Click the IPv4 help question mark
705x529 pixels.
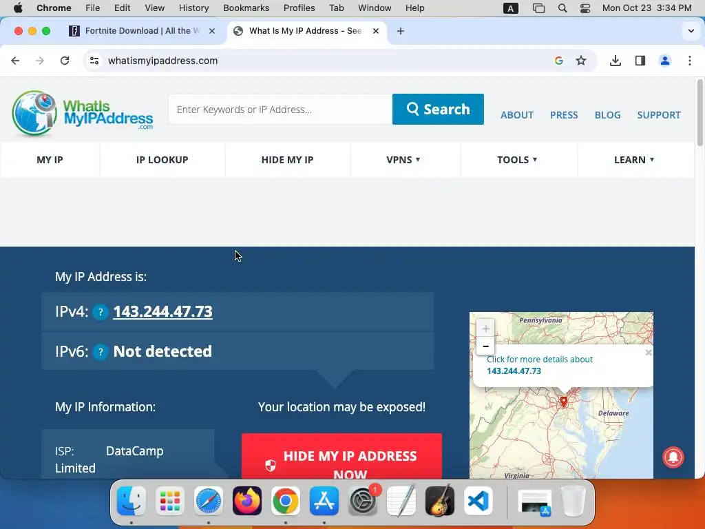click(x=101, y=312)
